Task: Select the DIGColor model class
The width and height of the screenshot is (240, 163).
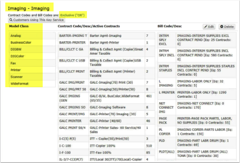Action: tap(17, 56)
